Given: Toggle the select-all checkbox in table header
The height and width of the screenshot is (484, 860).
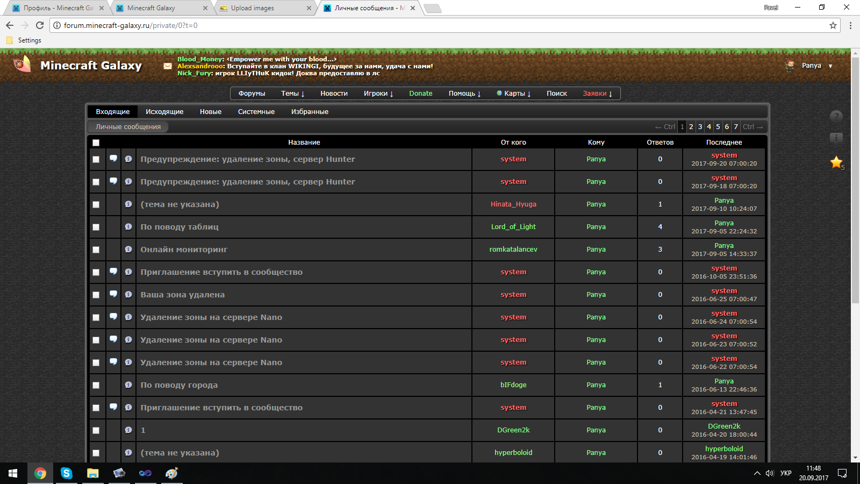Looking at the screenshot, I should [96, 143].
